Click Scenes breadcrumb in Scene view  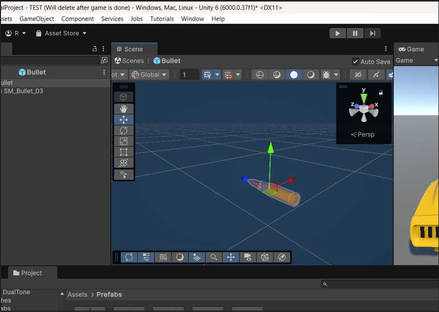pyautogui.click(x=129, y=61)
